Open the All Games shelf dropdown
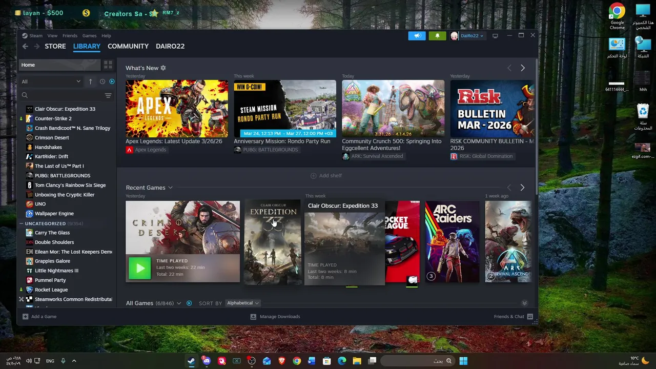 [x=178, y=303]
